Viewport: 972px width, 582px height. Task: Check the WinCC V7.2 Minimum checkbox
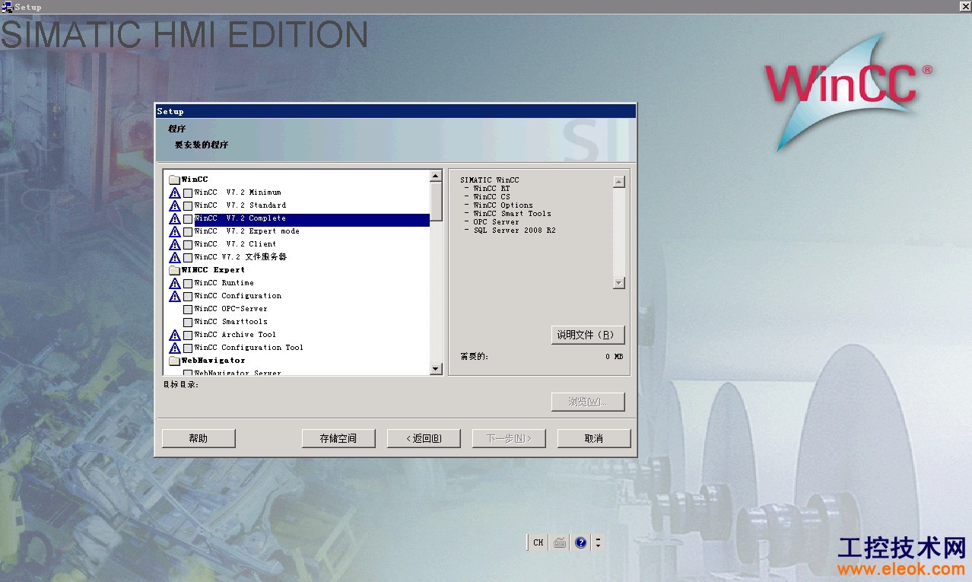[x=188, y=193]
